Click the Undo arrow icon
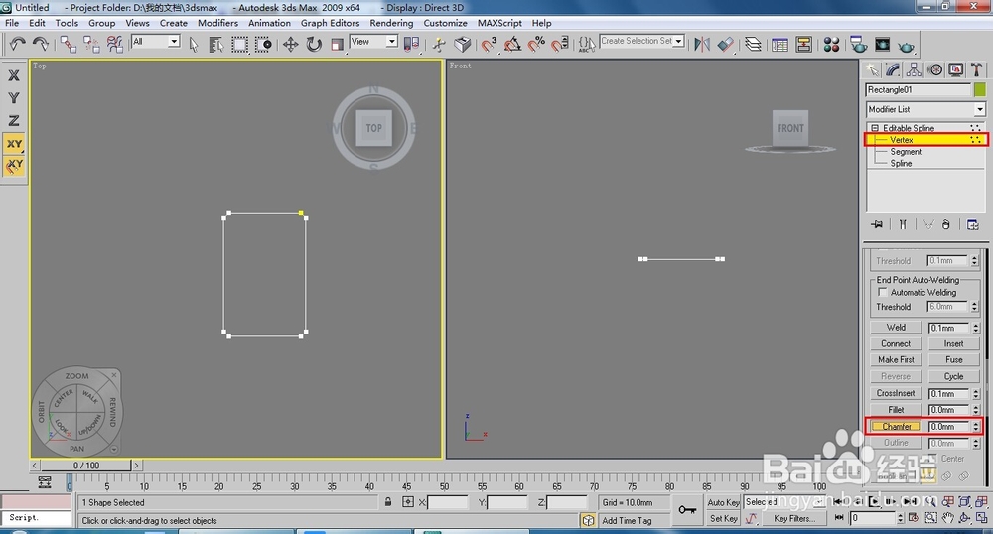Screen dimensions: 993x534 tap(17, 44)
